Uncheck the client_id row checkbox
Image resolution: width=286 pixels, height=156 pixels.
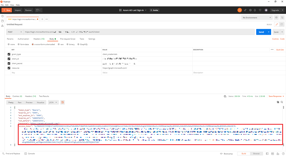[9, 59]
